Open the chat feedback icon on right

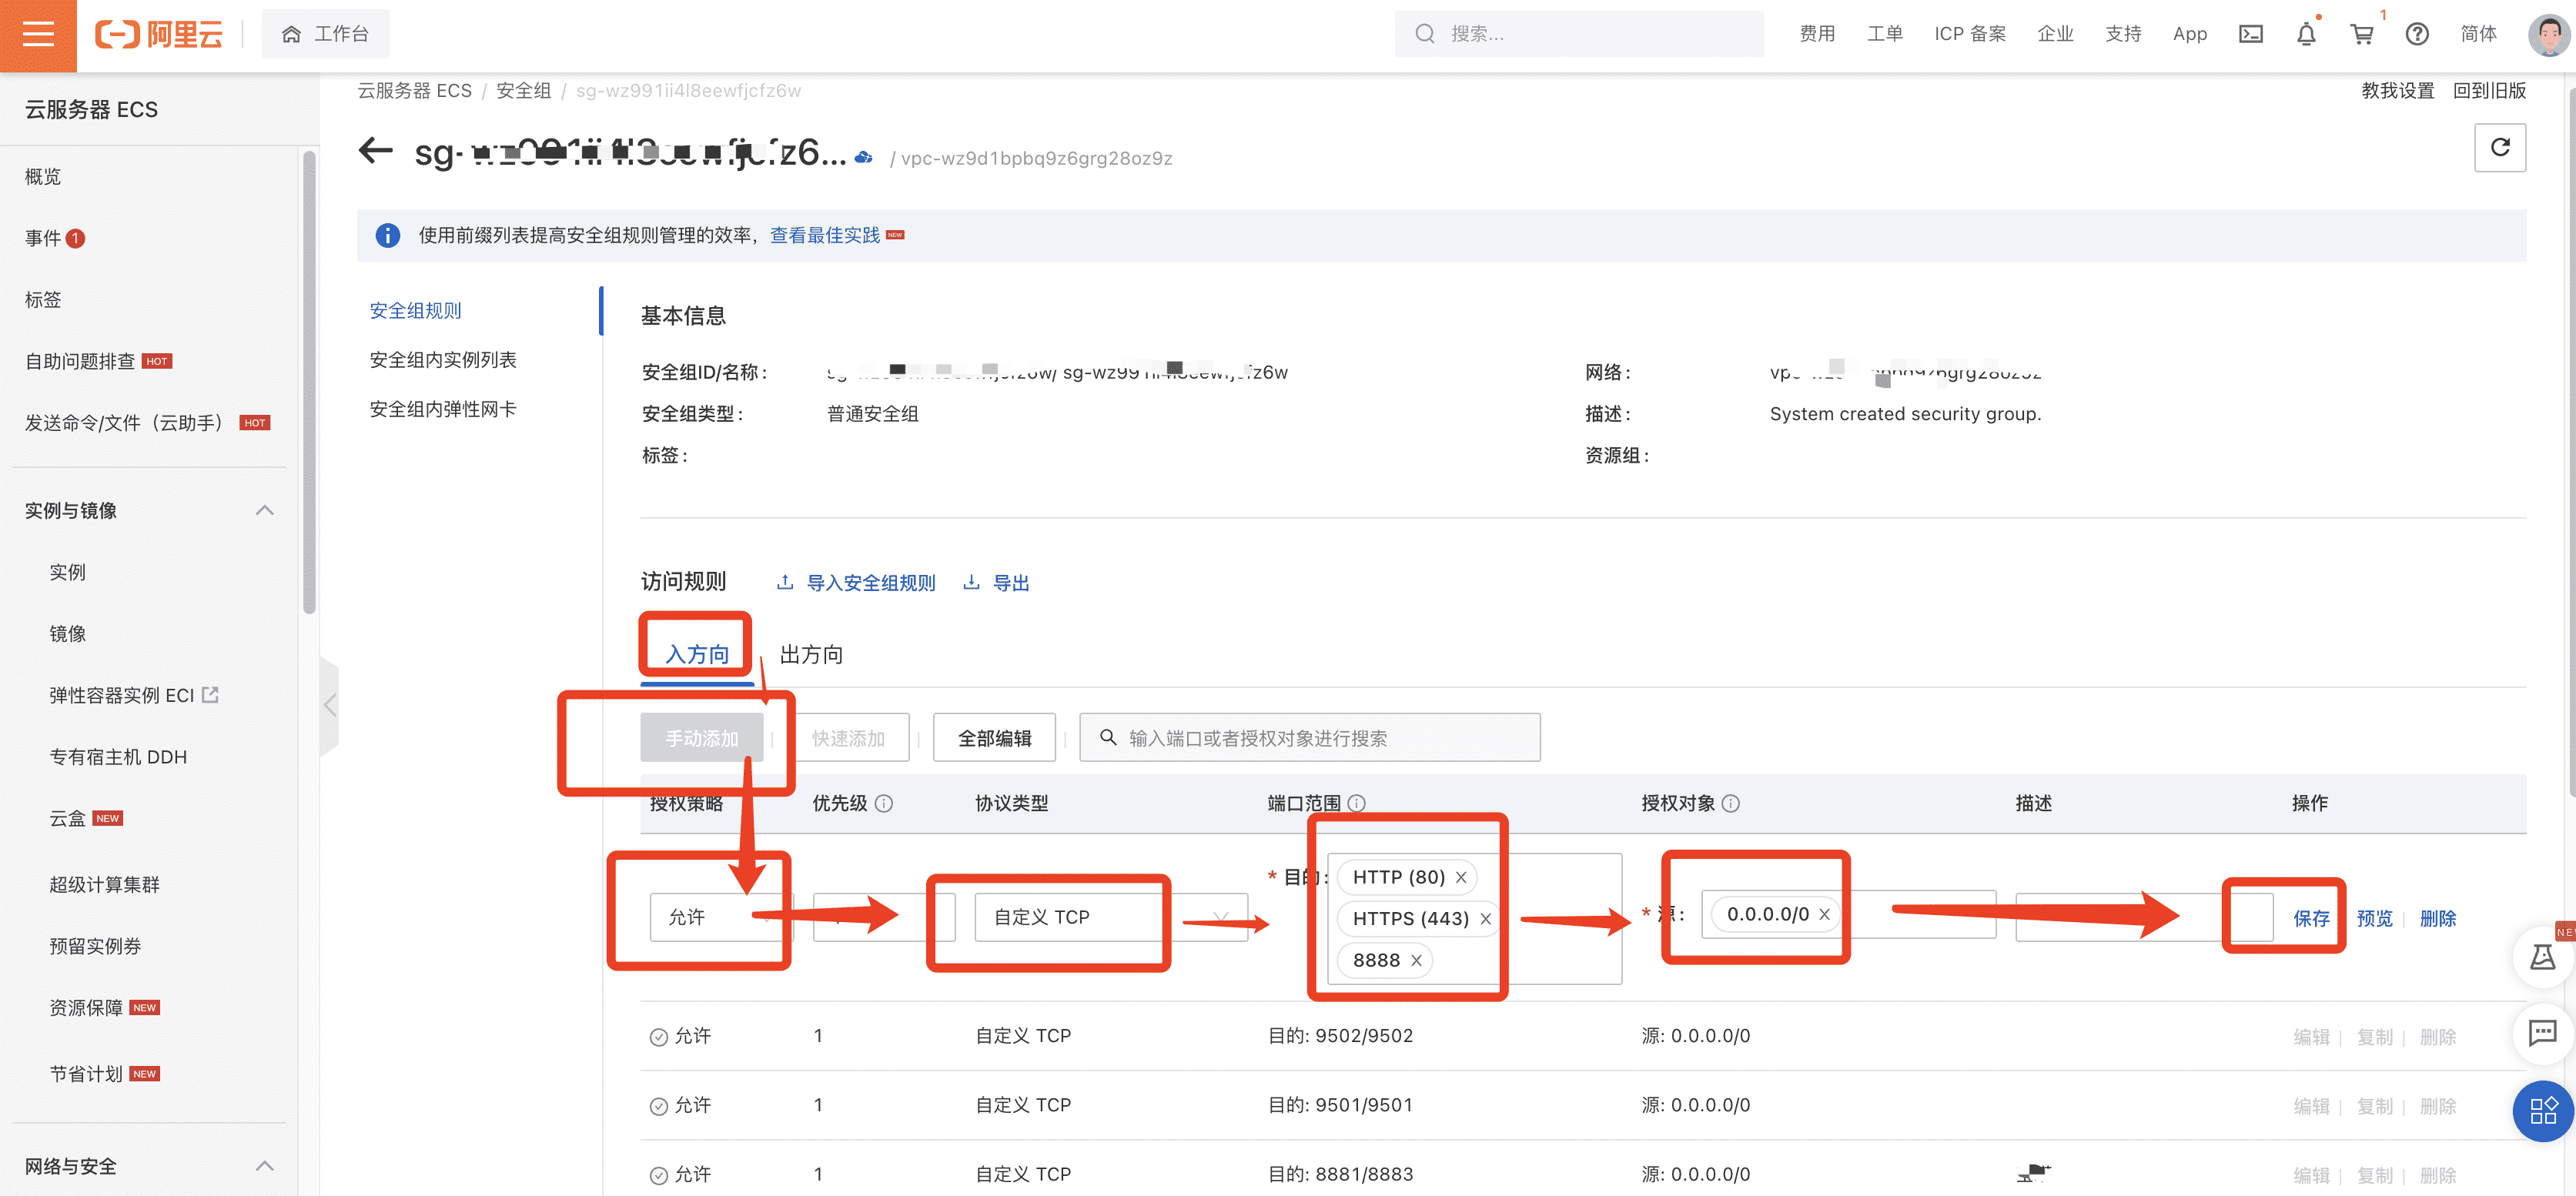tap(2542, 1031)
